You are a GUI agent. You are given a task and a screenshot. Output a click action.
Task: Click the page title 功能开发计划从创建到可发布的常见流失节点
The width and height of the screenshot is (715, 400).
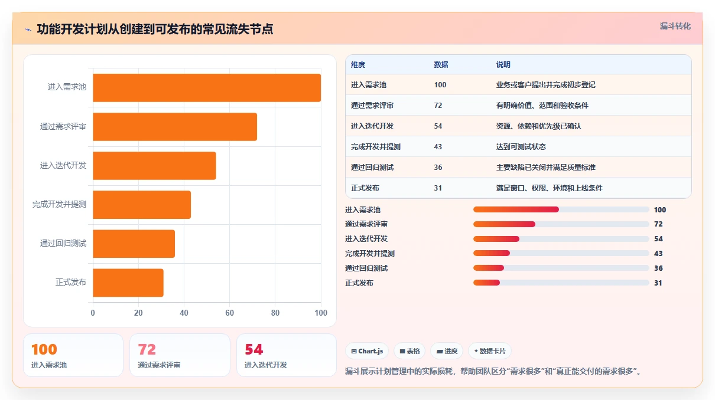[x=155, y=29]
